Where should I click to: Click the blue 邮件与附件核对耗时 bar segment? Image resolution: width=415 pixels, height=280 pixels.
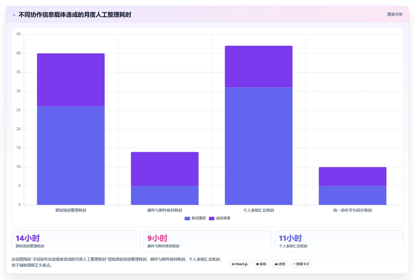coord(165,195)
